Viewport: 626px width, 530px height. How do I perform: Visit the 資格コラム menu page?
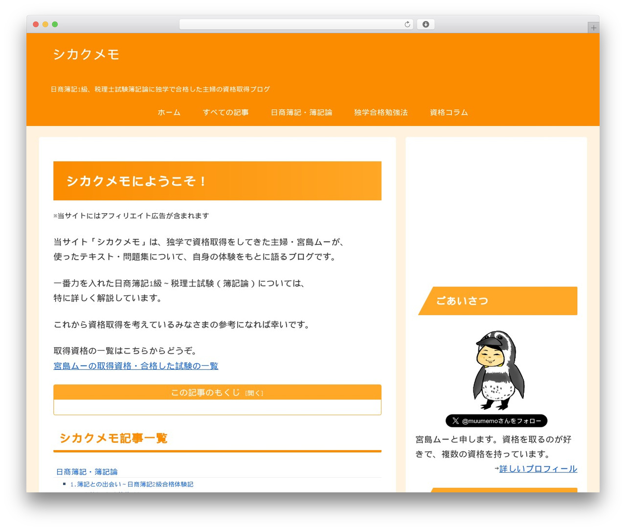click(x=449, y=112)
